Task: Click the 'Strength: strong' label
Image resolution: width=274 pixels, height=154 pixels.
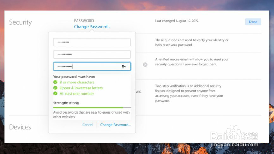Action: click(66, 103)
